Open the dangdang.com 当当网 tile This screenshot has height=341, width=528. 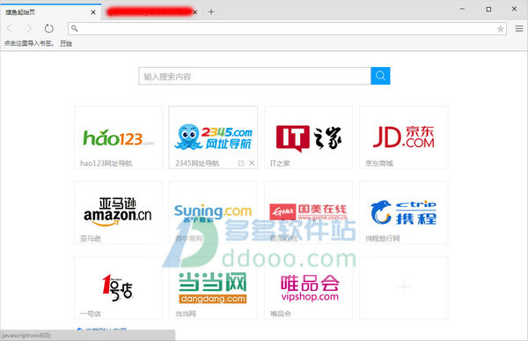tap(213, 288)
